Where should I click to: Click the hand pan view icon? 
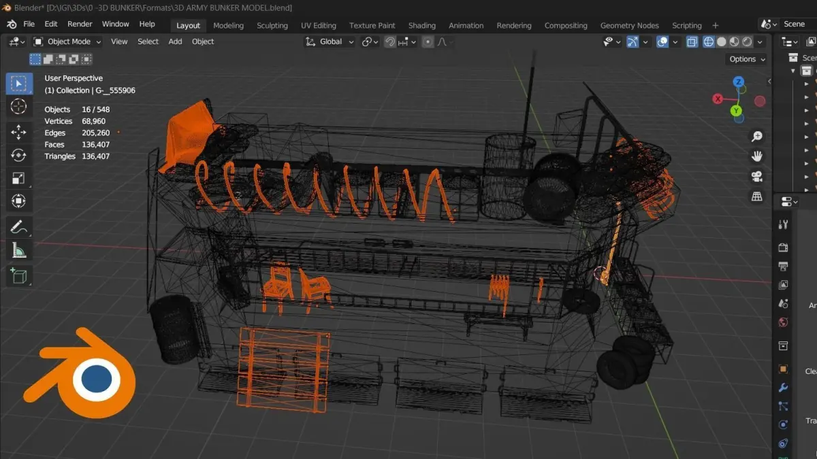coord(756,156)
